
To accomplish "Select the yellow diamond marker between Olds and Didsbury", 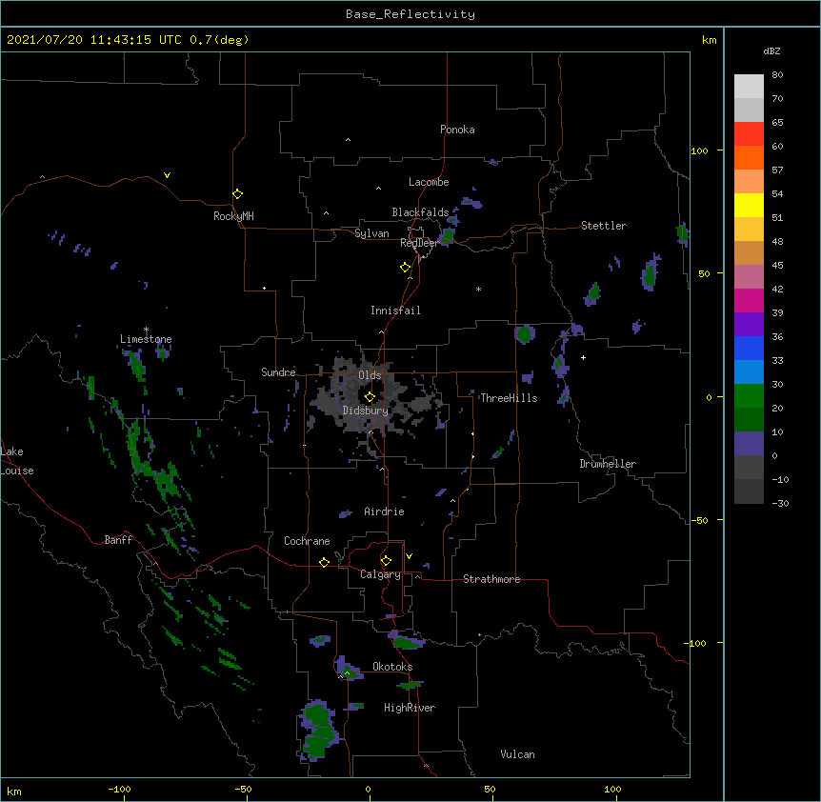I will coord(370,397).
